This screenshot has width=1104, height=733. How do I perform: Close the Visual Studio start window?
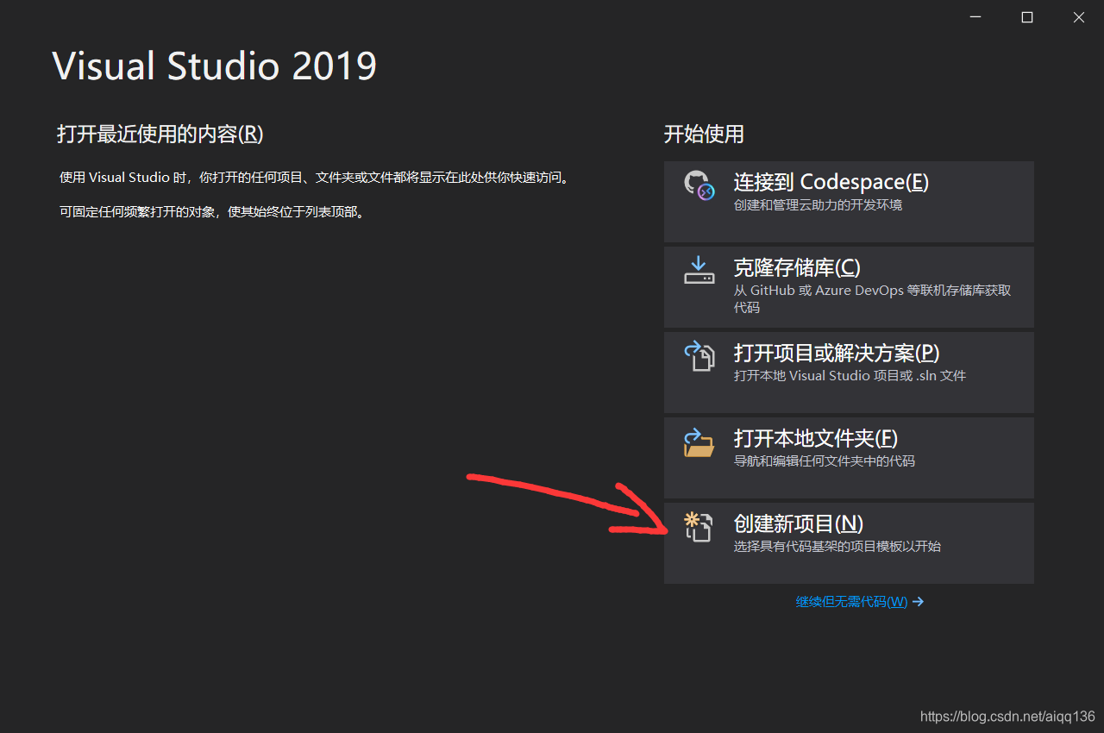1079,17
